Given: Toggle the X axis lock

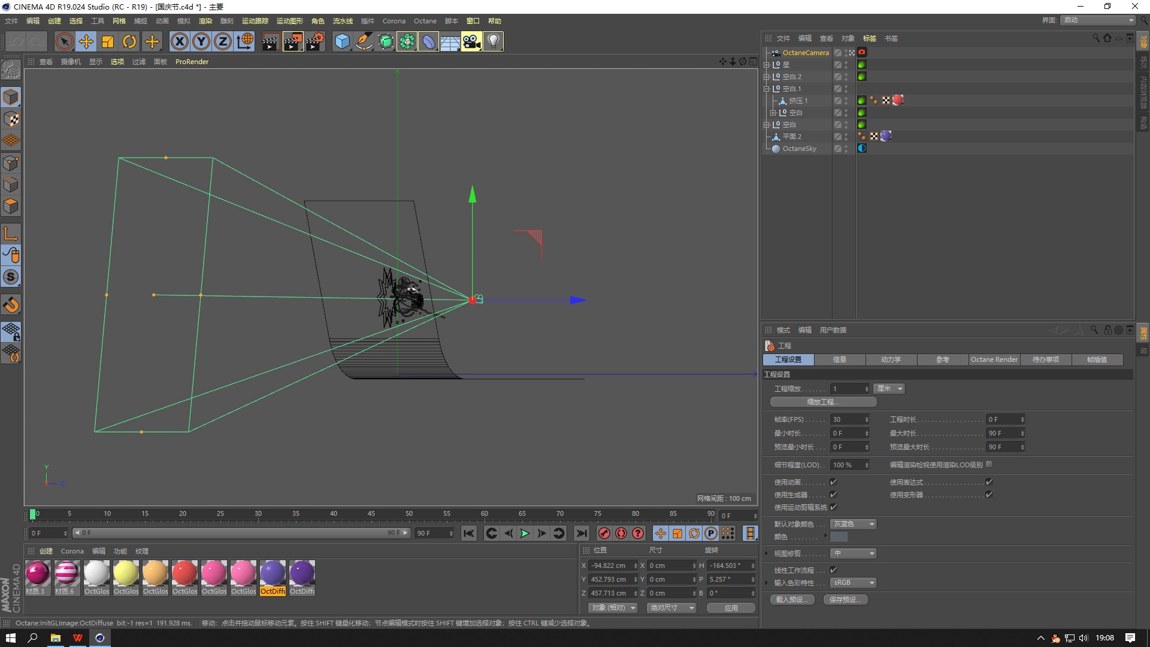Looking at the screenshot, I should [179, 41].
